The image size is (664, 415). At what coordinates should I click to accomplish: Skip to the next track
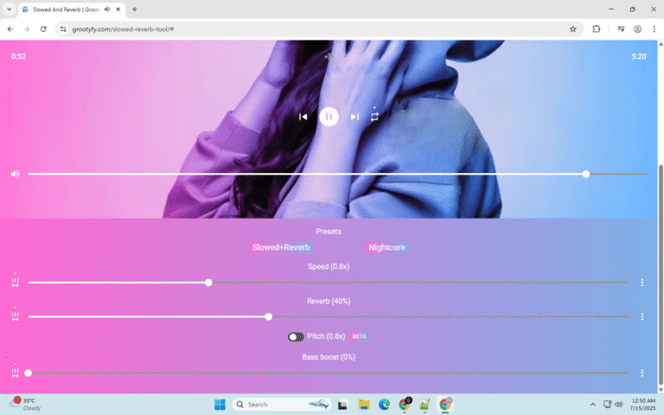pos(354,117)
